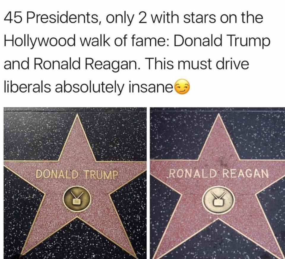This screenshot has width=285, height=259.
Task: Click "Donald Trump" in the caption text
Action: 222,41
